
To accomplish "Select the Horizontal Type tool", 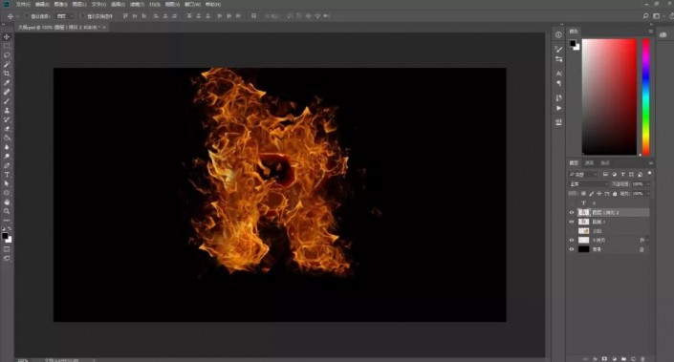I will click(7, 175).
